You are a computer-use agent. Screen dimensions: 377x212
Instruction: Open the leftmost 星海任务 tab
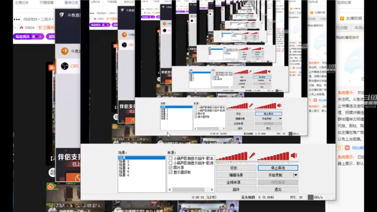(x=71, y=3)
